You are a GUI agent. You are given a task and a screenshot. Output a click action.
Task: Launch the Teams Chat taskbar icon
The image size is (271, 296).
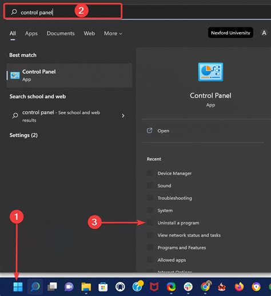[x=69, y=287]
